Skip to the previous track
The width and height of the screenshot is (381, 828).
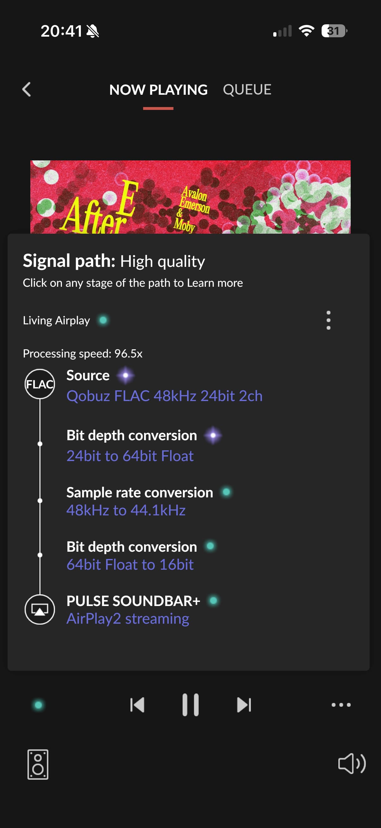pyautogui.click(x=137, y=705)
